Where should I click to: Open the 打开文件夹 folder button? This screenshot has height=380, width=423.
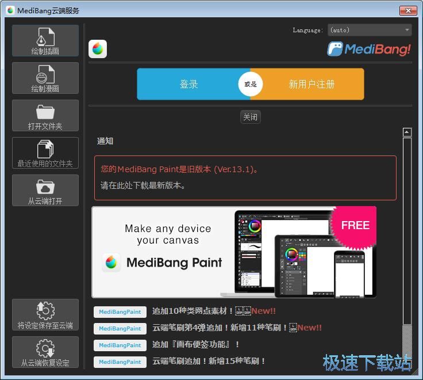point(45,115)
